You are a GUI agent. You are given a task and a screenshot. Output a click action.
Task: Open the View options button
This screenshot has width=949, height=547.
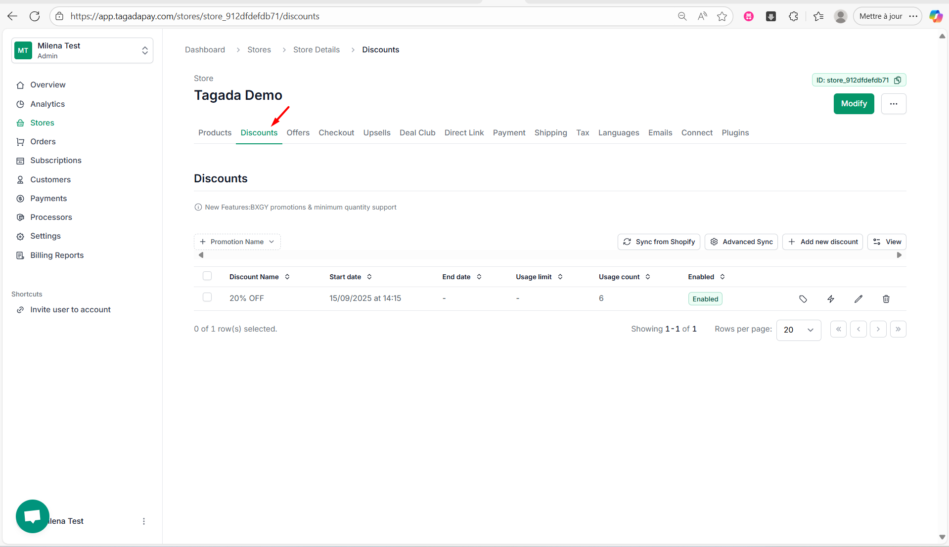887,242
